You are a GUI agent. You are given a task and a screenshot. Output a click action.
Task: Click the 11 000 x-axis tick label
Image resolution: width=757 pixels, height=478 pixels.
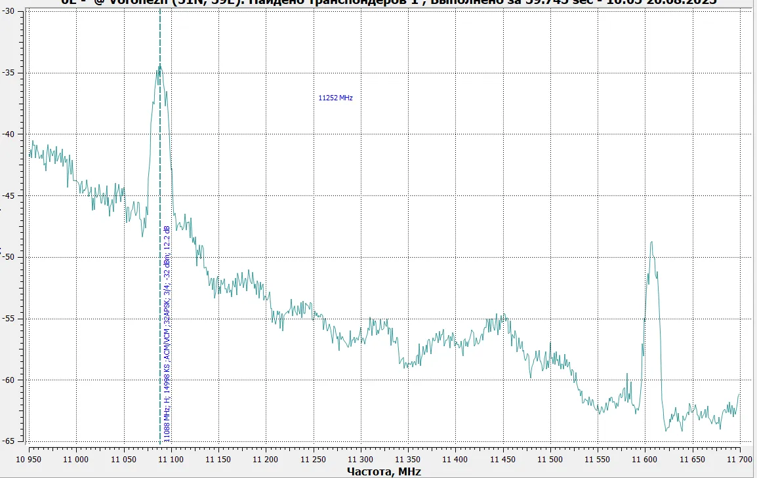77,460
